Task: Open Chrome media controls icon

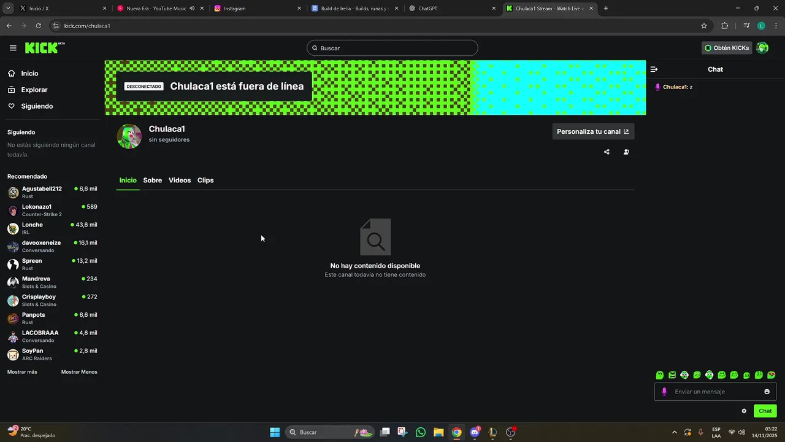Action: (746, 26)
